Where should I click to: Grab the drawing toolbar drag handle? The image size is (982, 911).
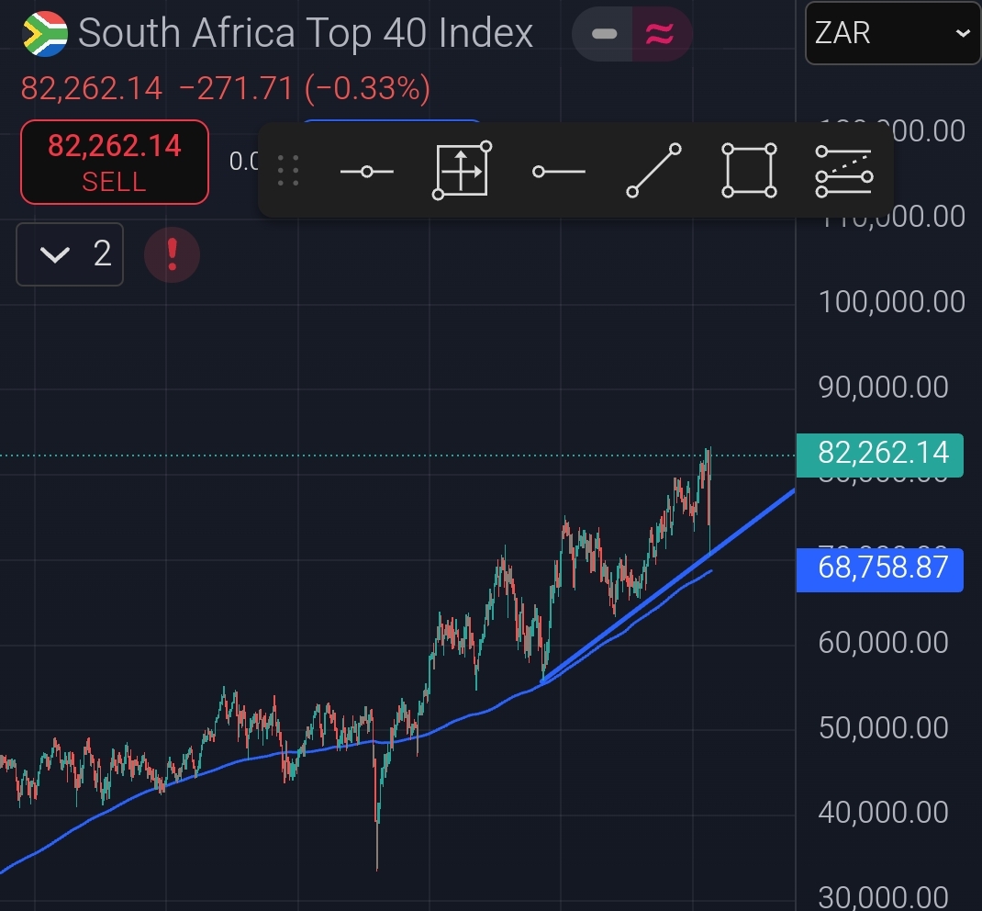pos(288,172)
